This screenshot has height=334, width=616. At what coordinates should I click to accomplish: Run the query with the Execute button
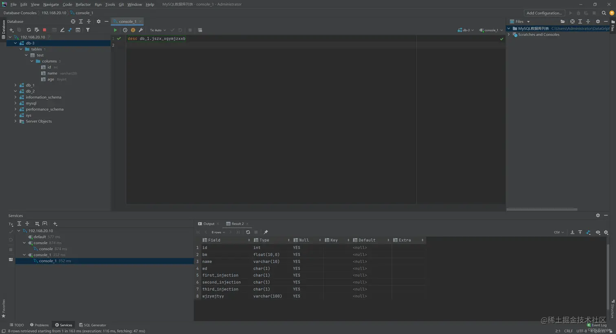click(x=115, y=30)
